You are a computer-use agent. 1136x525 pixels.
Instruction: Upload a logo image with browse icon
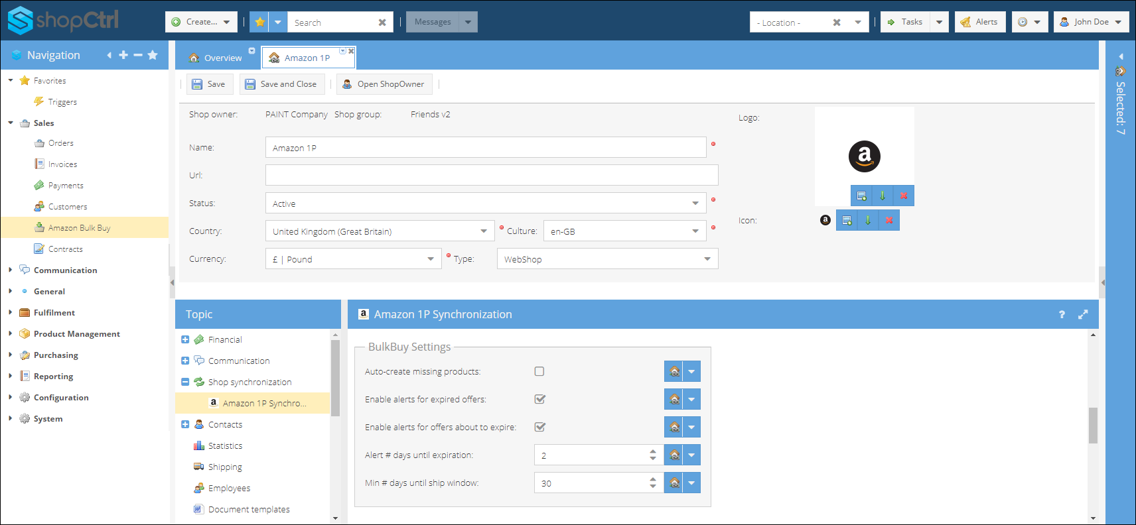tap(861, 196)
